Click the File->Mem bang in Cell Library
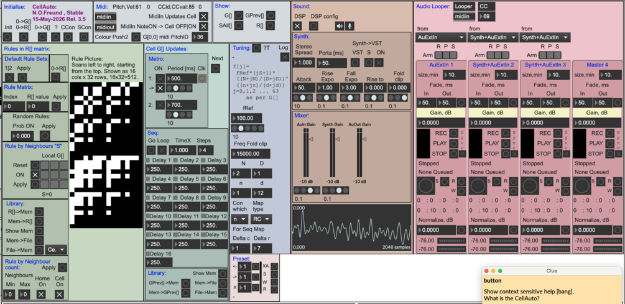The image size is (625, 304). 223,292
